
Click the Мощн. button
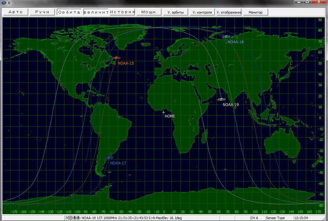pyautogui.click(x=149, y=12)
